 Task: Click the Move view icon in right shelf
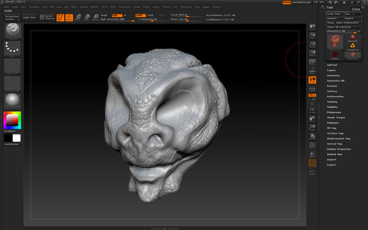tap(312, 119)
